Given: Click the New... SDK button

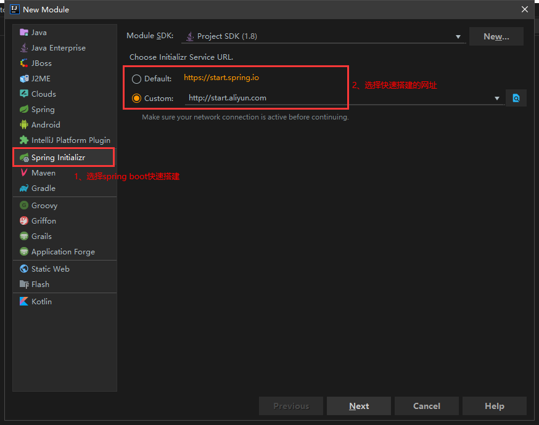Looking at the screenshot, I should 496,36.
